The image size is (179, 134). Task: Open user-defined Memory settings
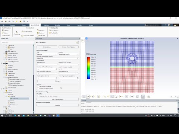pos(41,30)
